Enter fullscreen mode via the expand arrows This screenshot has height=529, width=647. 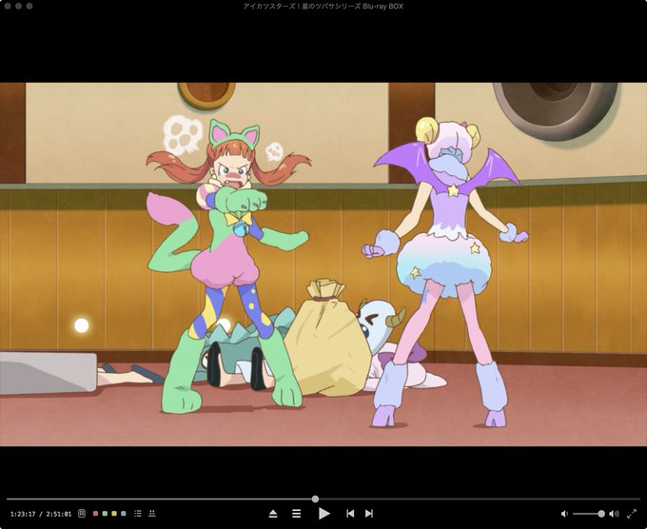coord(632,514)
